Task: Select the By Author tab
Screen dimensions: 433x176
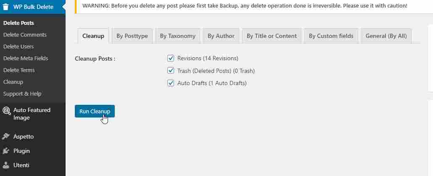Action: [x=221, y=36]
